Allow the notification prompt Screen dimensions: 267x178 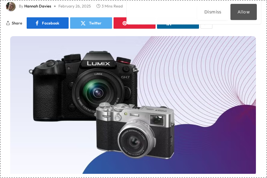click(x=244, y=12)
